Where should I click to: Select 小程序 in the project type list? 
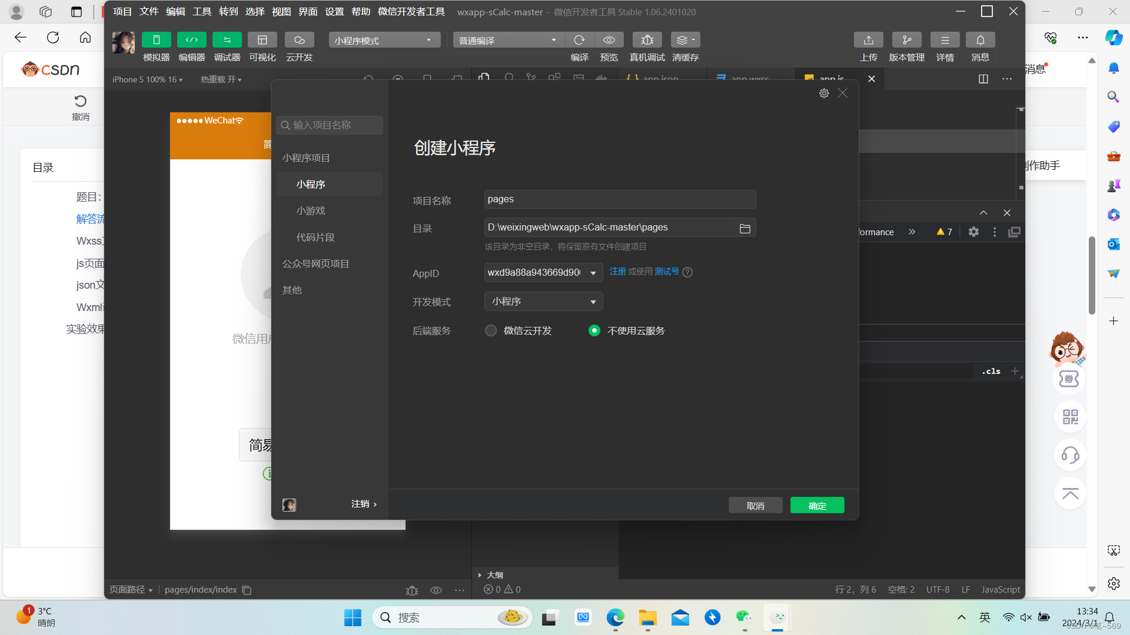330,184
